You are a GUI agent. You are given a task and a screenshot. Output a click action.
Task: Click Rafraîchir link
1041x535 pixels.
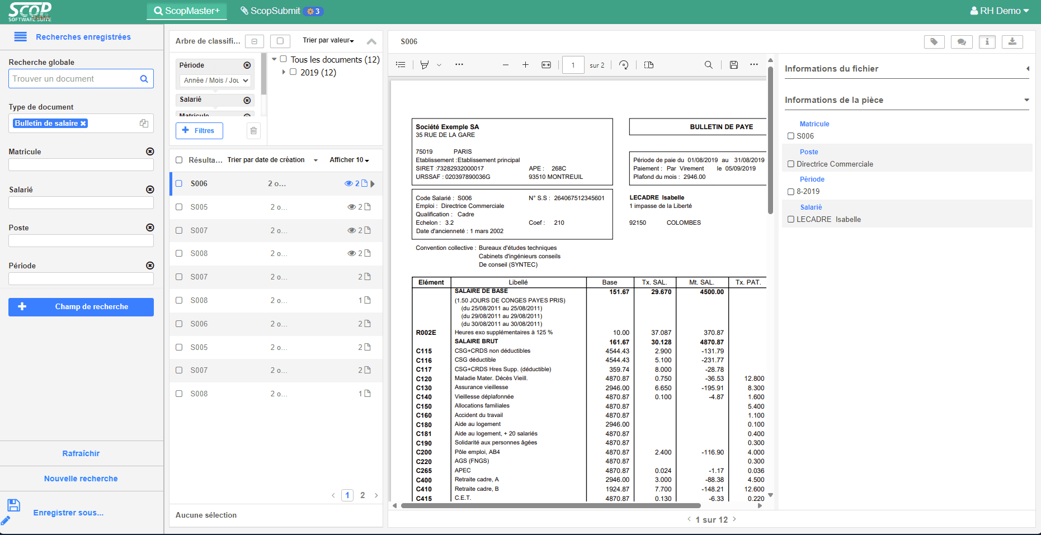[x=81, y=453]
